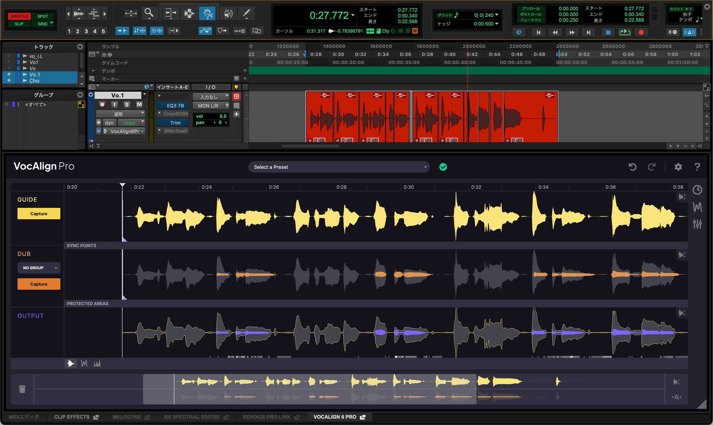Switch to the REVOICE PRO LINK tab
The height and width of the screenshot is (425, 713).
(271, 417)
